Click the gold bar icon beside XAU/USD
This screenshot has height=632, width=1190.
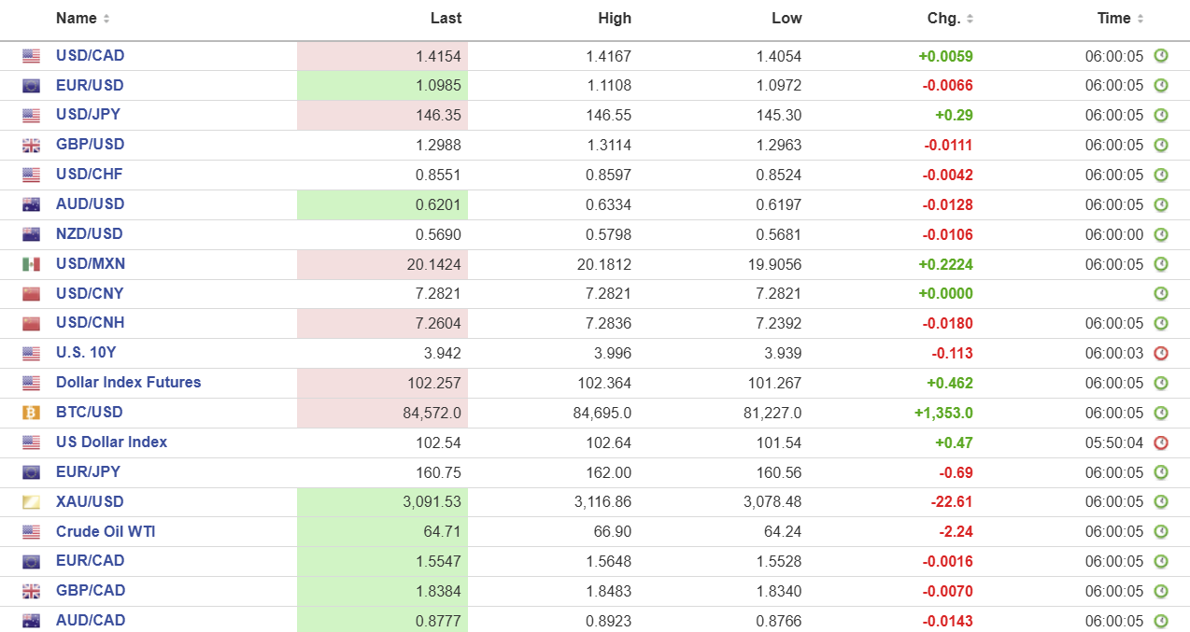[32, 502]
